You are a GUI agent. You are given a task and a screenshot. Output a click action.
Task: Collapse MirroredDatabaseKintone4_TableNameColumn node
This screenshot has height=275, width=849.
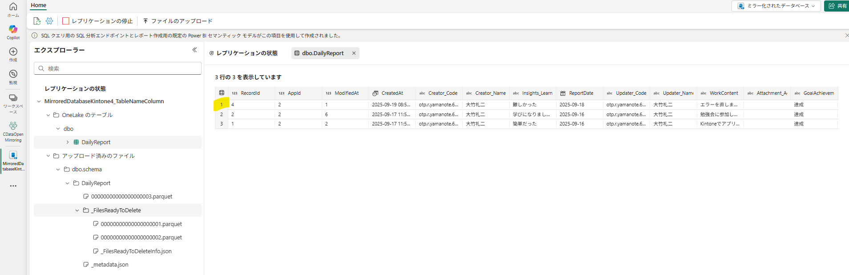[39, 101]
